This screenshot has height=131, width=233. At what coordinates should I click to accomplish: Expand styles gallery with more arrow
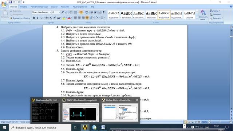coord(197,18)
